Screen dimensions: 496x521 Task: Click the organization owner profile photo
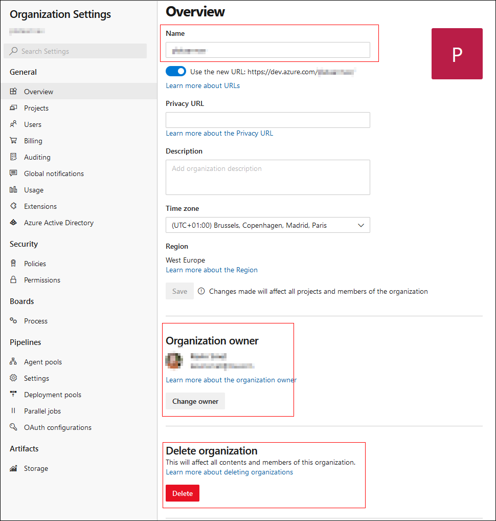(x=174, y=360)
